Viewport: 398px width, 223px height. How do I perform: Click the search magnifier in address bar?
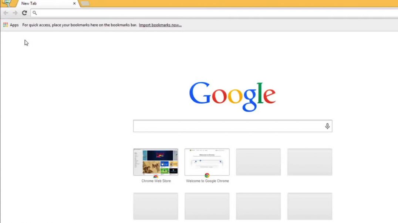click(35, 13)
